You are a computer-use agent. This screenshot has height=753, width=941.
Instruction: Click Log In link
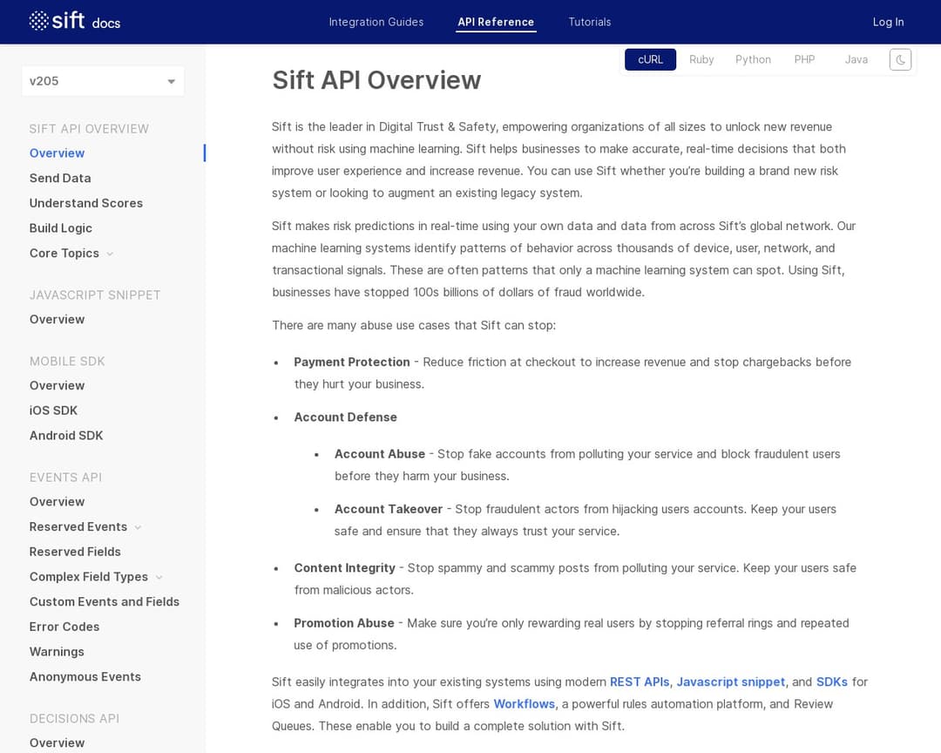pos(888,22)
